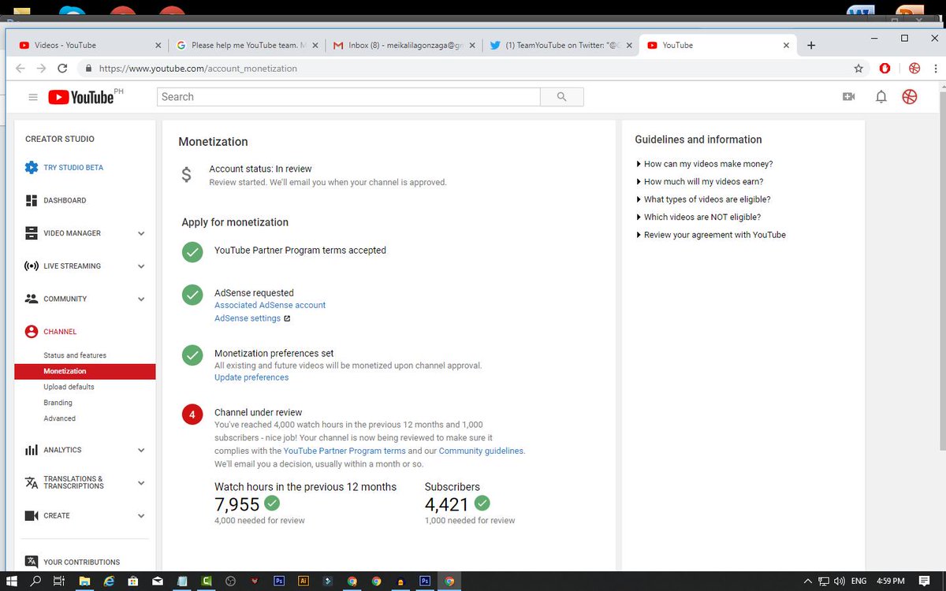
Task: Switch to 'Please help me YouTube team' tab
Action: point(247,46)
